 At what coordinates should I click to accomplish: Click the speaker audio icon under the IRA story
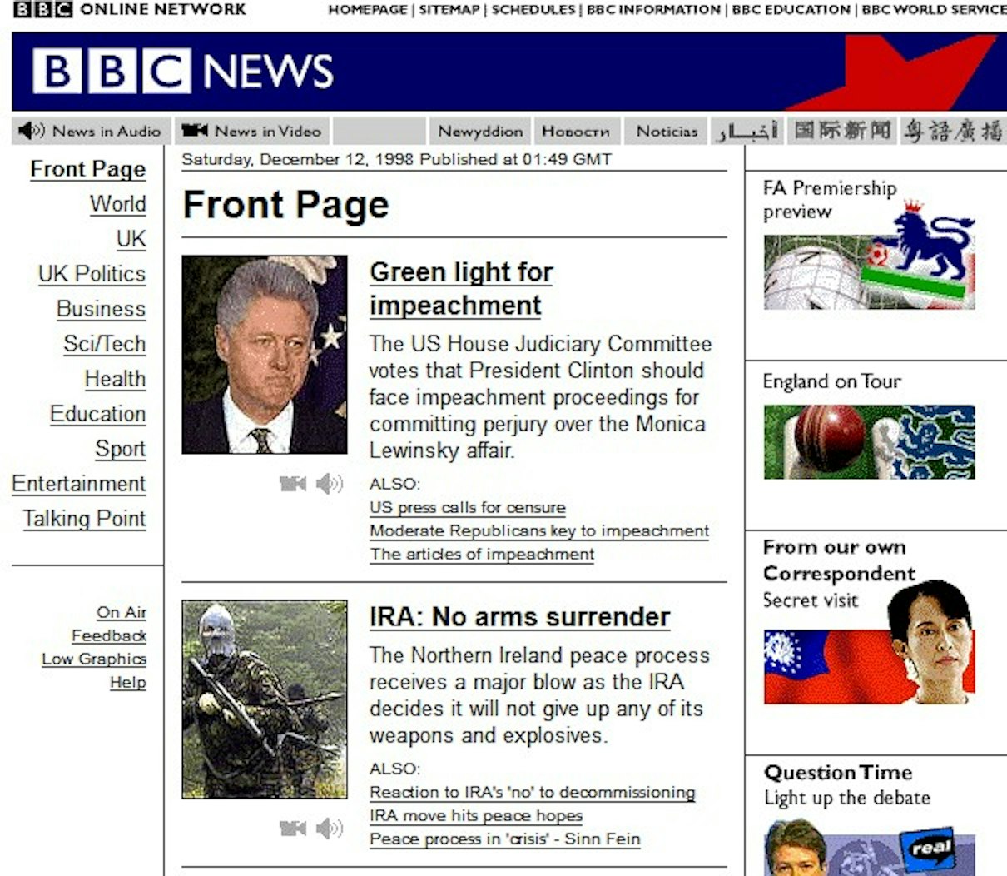330,828
